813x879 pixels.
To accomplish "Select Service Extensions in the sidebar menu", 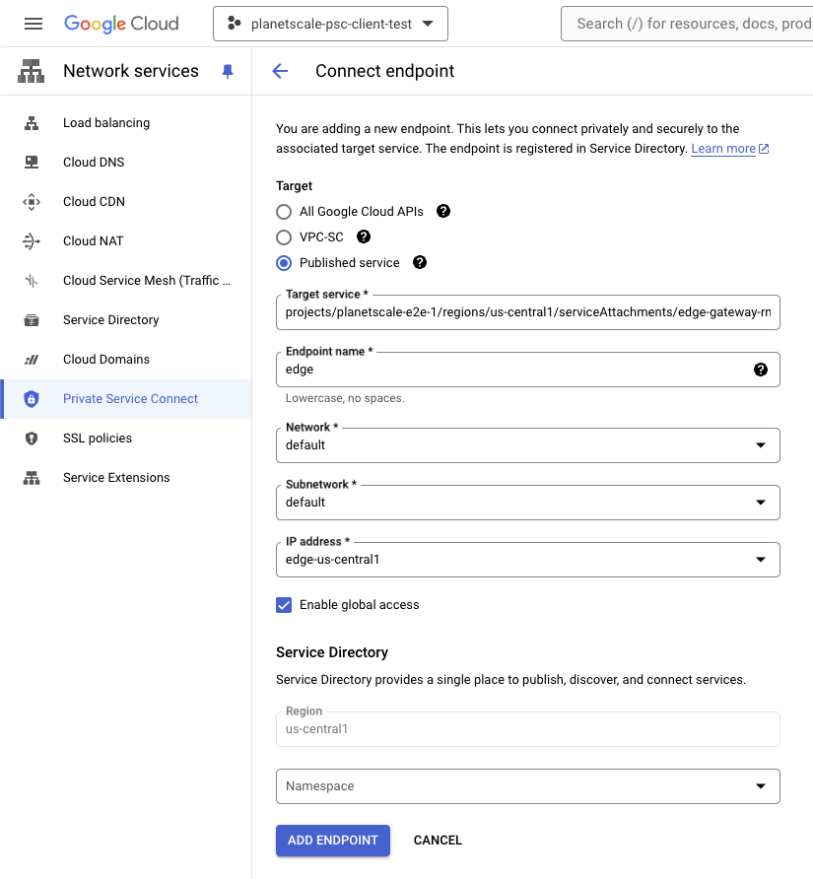I will (113, 477).
